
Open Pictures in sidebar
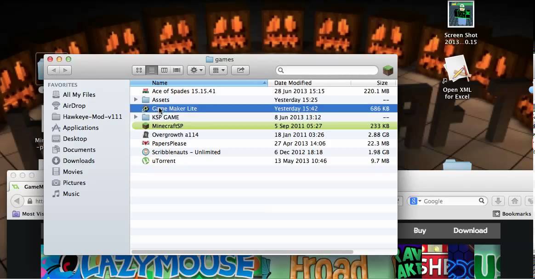74,183
